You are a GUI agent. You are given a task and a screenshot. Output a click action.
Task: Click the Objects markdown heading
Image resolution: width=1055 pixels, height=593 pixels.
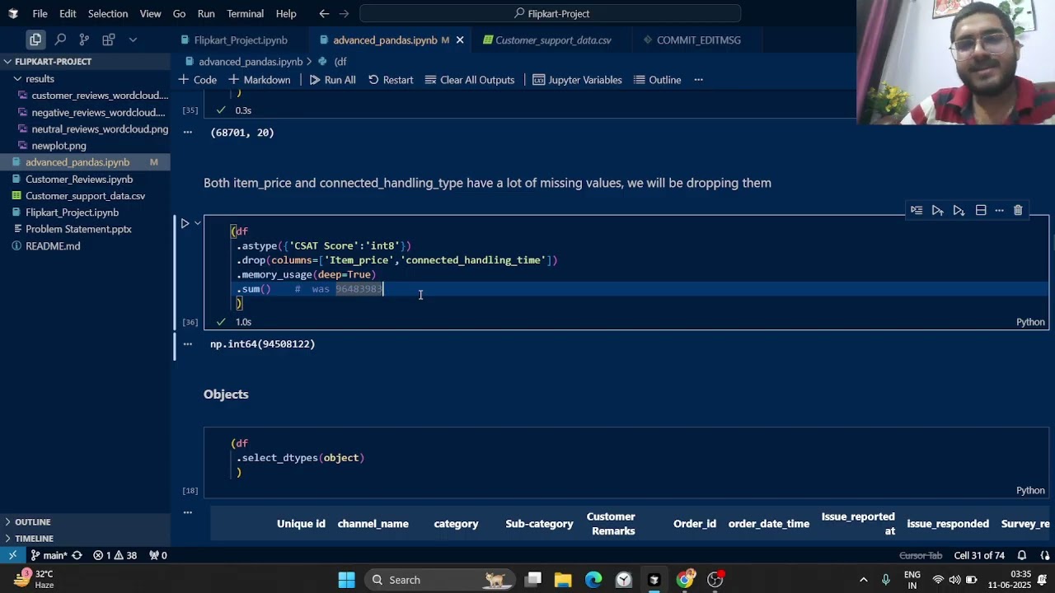pyautogui.click(x=226, y=395)
